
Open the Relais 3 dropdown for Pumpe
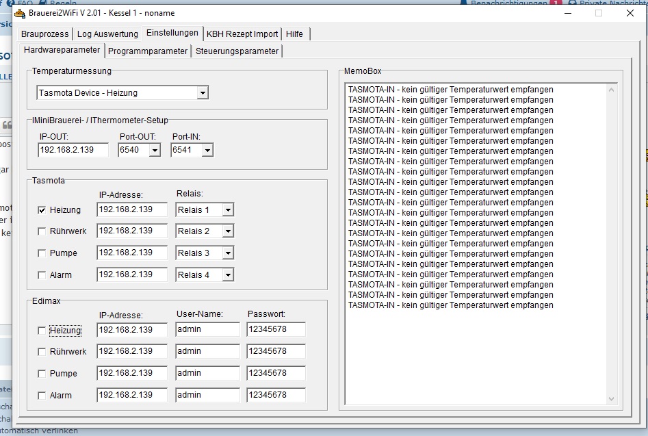[227, 253]
